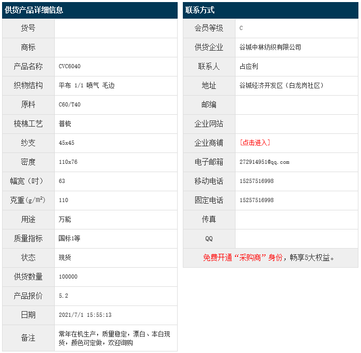The width and height of the screenshot is (361, 353).
Task: Click the raw material value C60/T40
Action: pyautogui.click(x=70, y=105)
